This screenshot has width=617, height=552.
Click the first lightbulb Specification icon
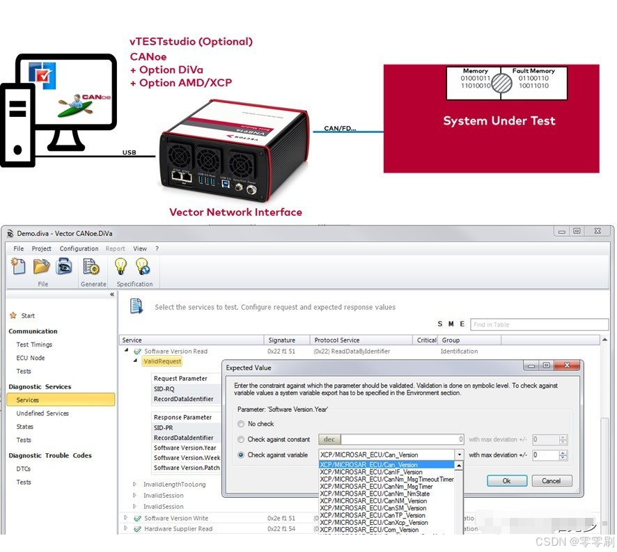120,267
